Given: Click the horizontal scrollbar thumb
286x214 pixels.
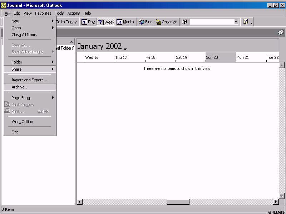Looking at the screenshot, I should [x=178, y=202].
